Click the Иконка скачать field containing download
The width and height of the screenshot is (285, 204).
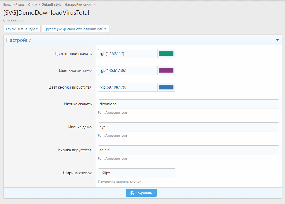(188, 104)
